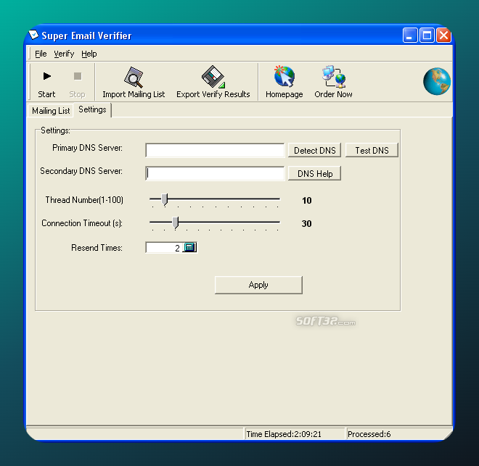Open the Verify menu
Screen dimensions: 479x466
[64, 54]
